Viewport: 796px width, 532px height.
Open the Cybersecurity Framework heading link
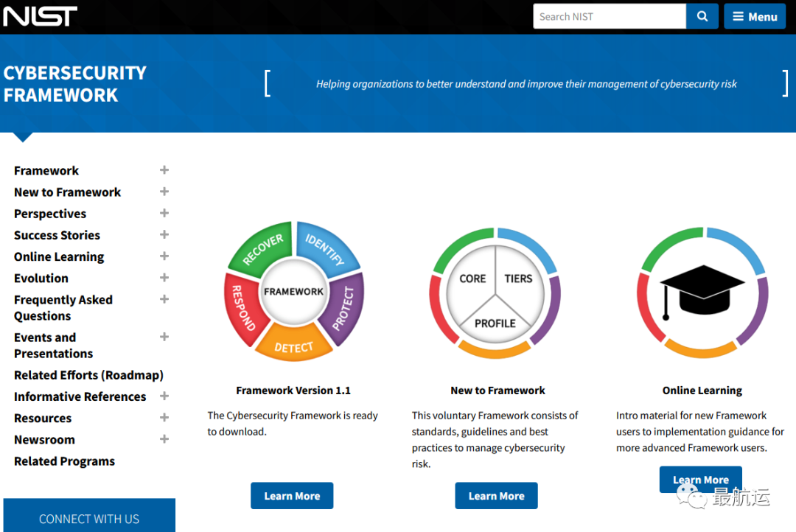point(74,84)
